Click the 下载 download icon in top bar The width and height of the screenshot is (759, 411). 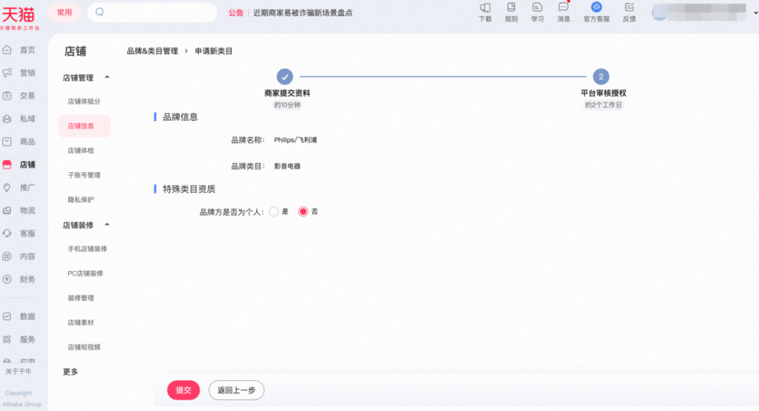tap(485, 8)
